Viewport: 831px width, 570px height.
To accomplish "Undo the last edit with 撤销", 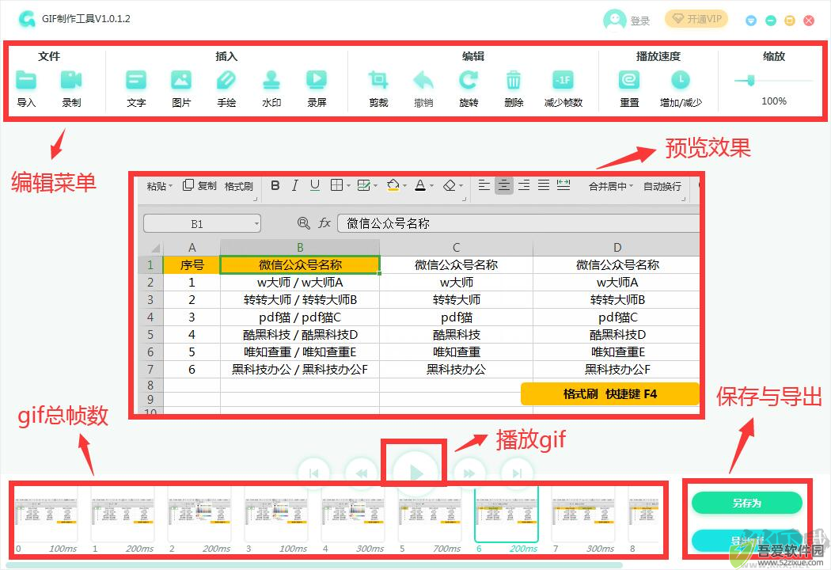I will (x=423, y=80).
